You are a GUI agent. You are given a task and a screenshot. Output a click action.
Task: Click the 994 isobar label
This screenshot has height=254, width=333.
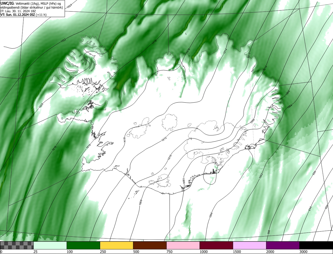(310, 209)
